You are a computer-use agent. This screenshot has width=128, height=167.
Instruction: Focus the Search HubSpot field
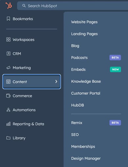click(x=73, y=6)
